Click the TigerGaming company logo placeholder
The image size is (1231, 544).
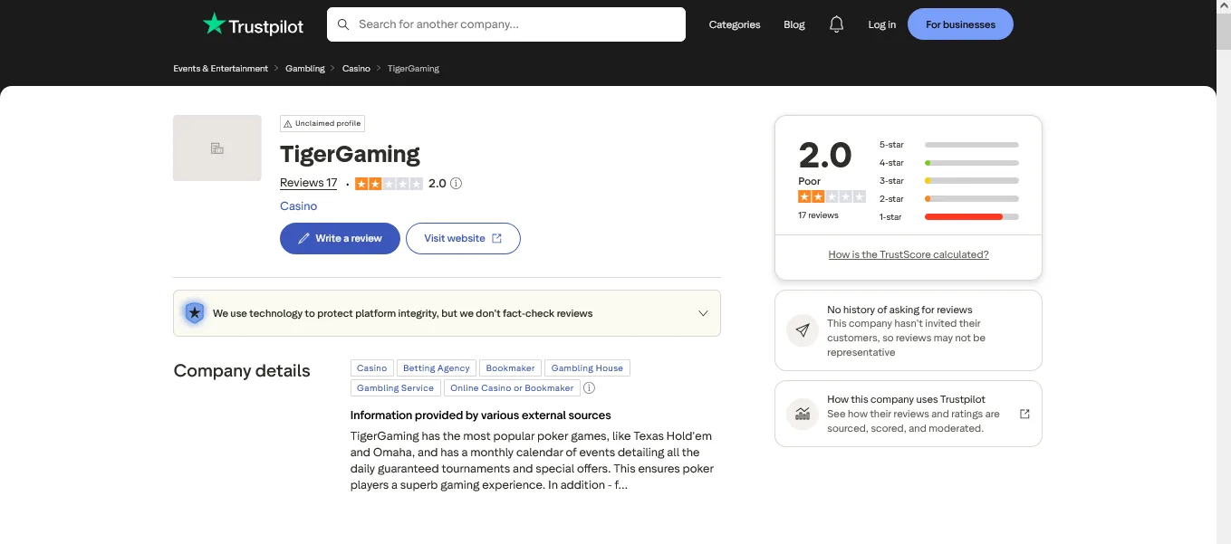(217, 148)
